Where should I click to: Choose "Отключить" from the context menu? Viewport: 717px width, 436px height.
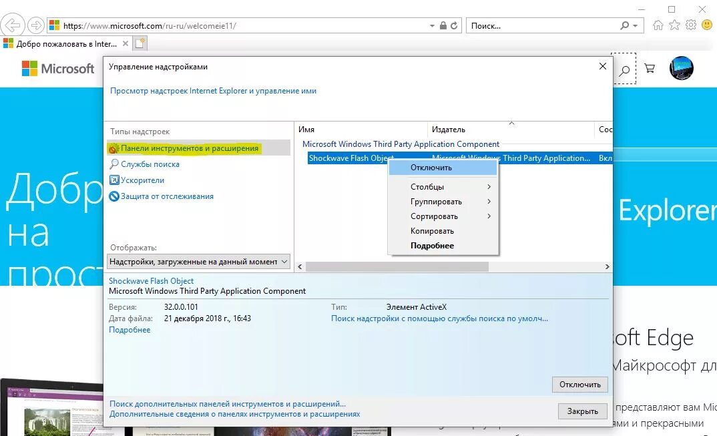[430, 168]
